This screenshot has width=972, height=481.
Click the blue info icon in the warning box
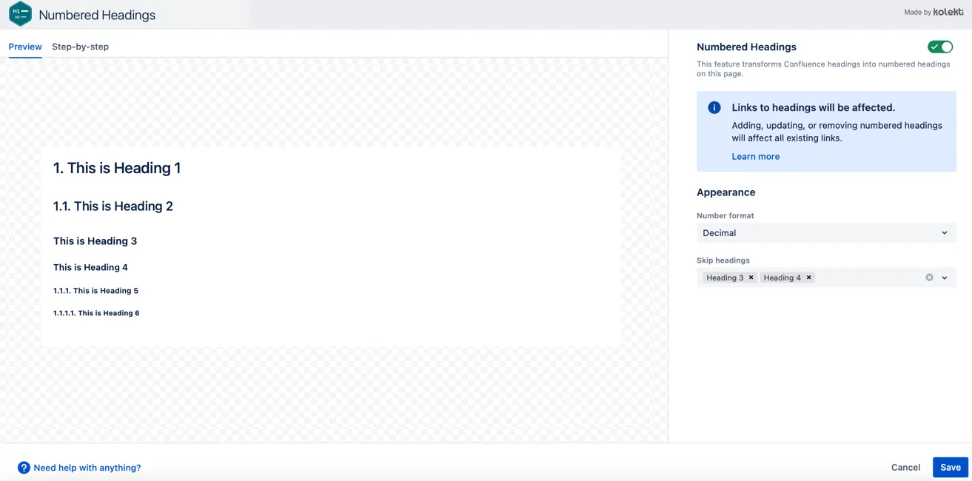pyautogui.click(x=714, y=107)
